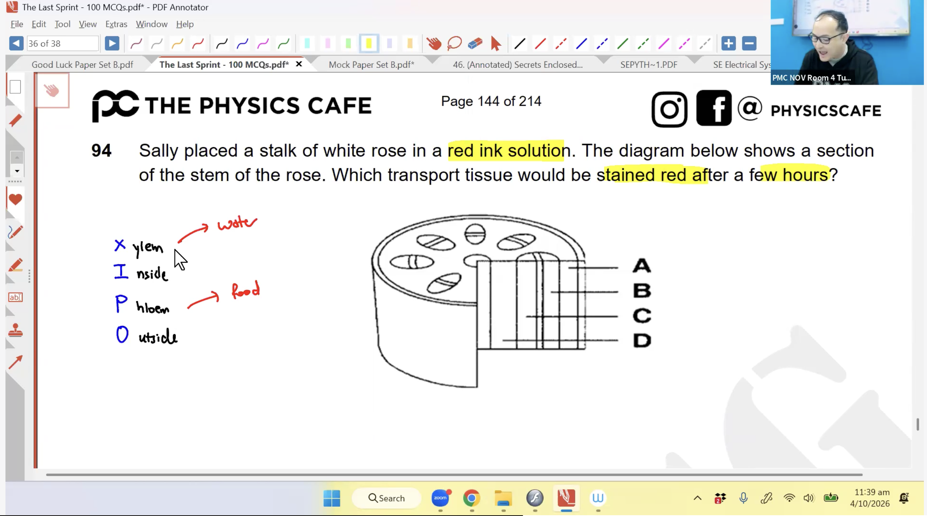Expand the sidebar dropdown arrow
This screenshot has height=516, width=927.
tap(17, 171)
